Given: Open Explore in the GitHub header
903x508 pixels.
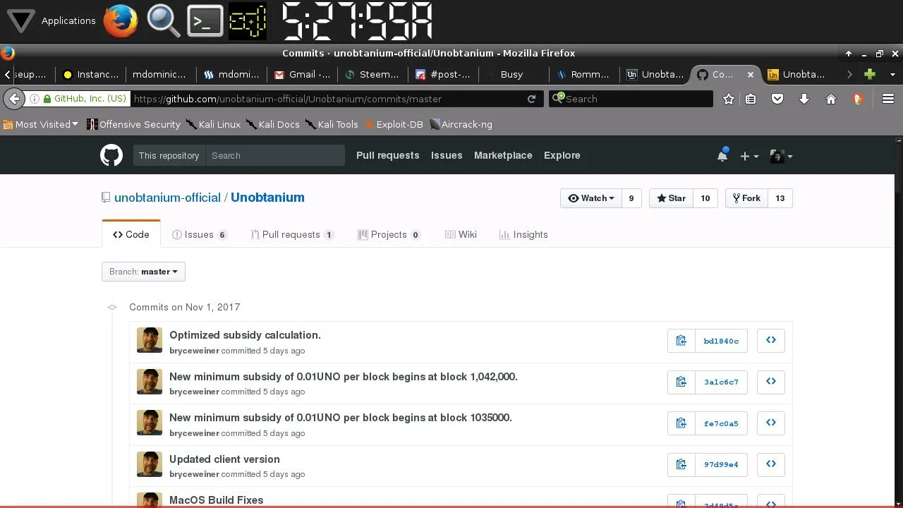Looking at the screenshot, I should click(562, 155).
